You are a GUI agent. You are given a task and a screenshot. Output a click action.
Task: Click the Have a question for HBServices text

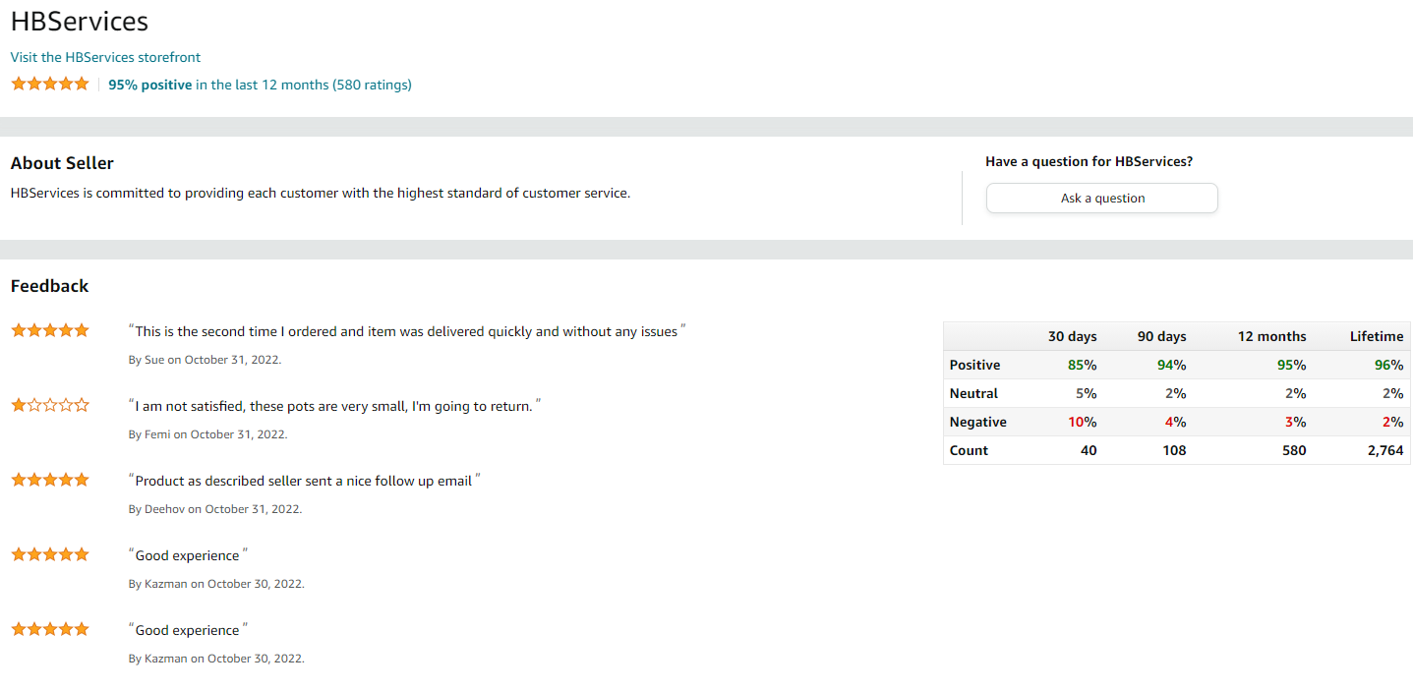(x=1089, y=161)
